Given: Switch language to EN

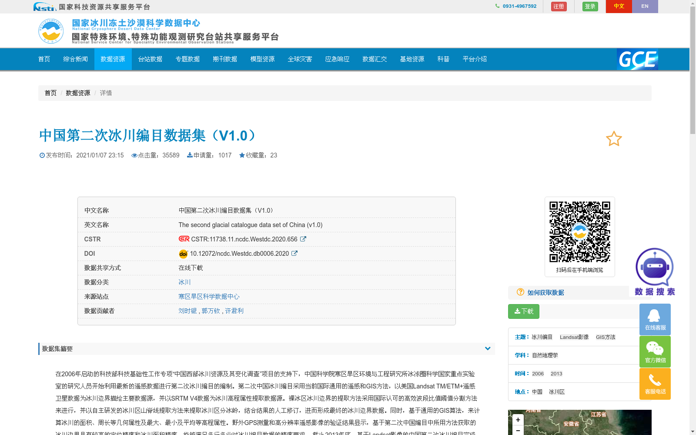Looking at the screenshot, I should tap(645, 7).
